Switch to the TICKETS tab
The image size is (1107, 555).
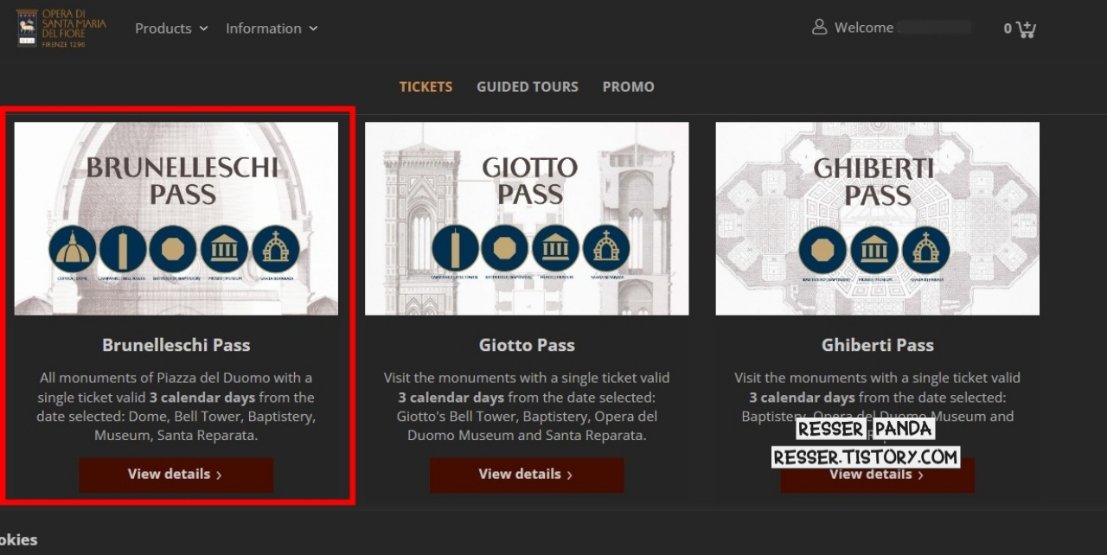point(426,86)
